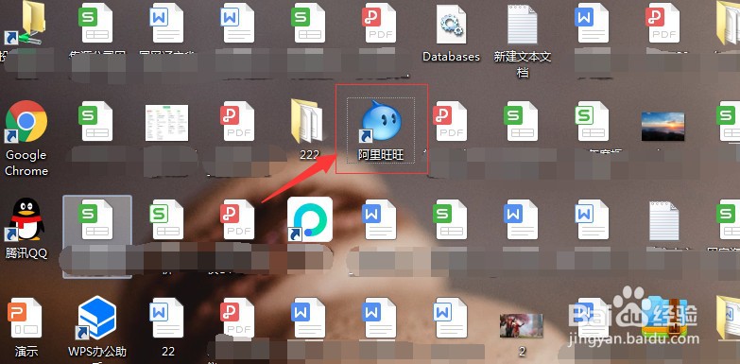This screenshot has height=364, width=740.
Task: Select the PDF file left of Databases
Action: tap(379, 23)
